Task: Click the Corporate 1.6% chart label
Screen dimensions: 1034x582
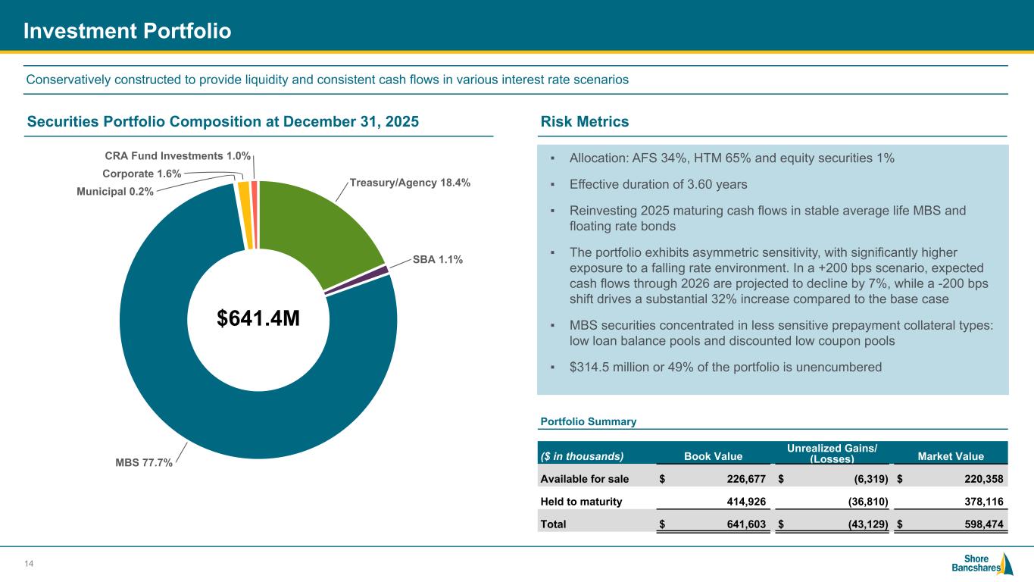Action: point(142,174)
